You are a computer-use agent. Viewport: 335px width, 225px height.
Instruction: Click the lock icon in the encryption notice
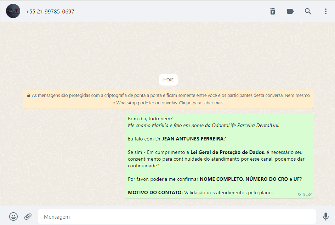[x=29, y=95]
